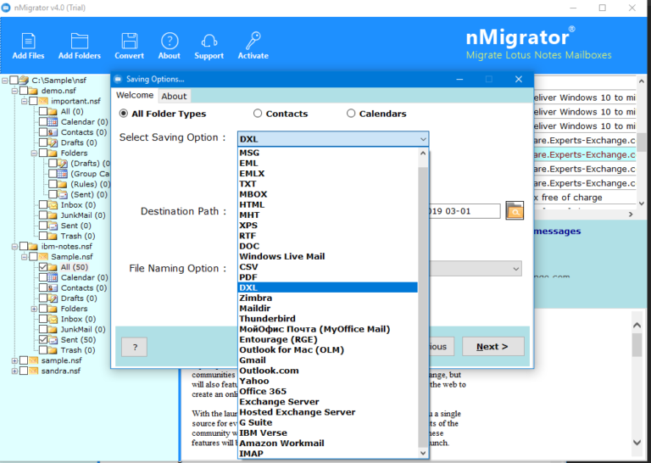Click the Support headset icon
Screen dimensions: 651x463
pos(209,41)
